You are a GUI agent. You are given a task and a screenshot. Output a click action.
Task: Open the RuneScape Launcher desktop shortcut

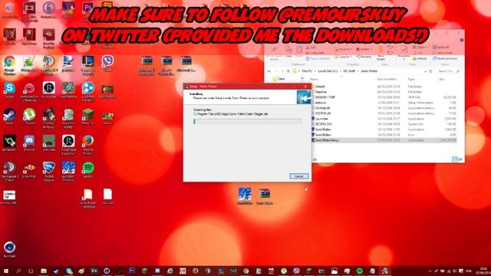point(68,145)
